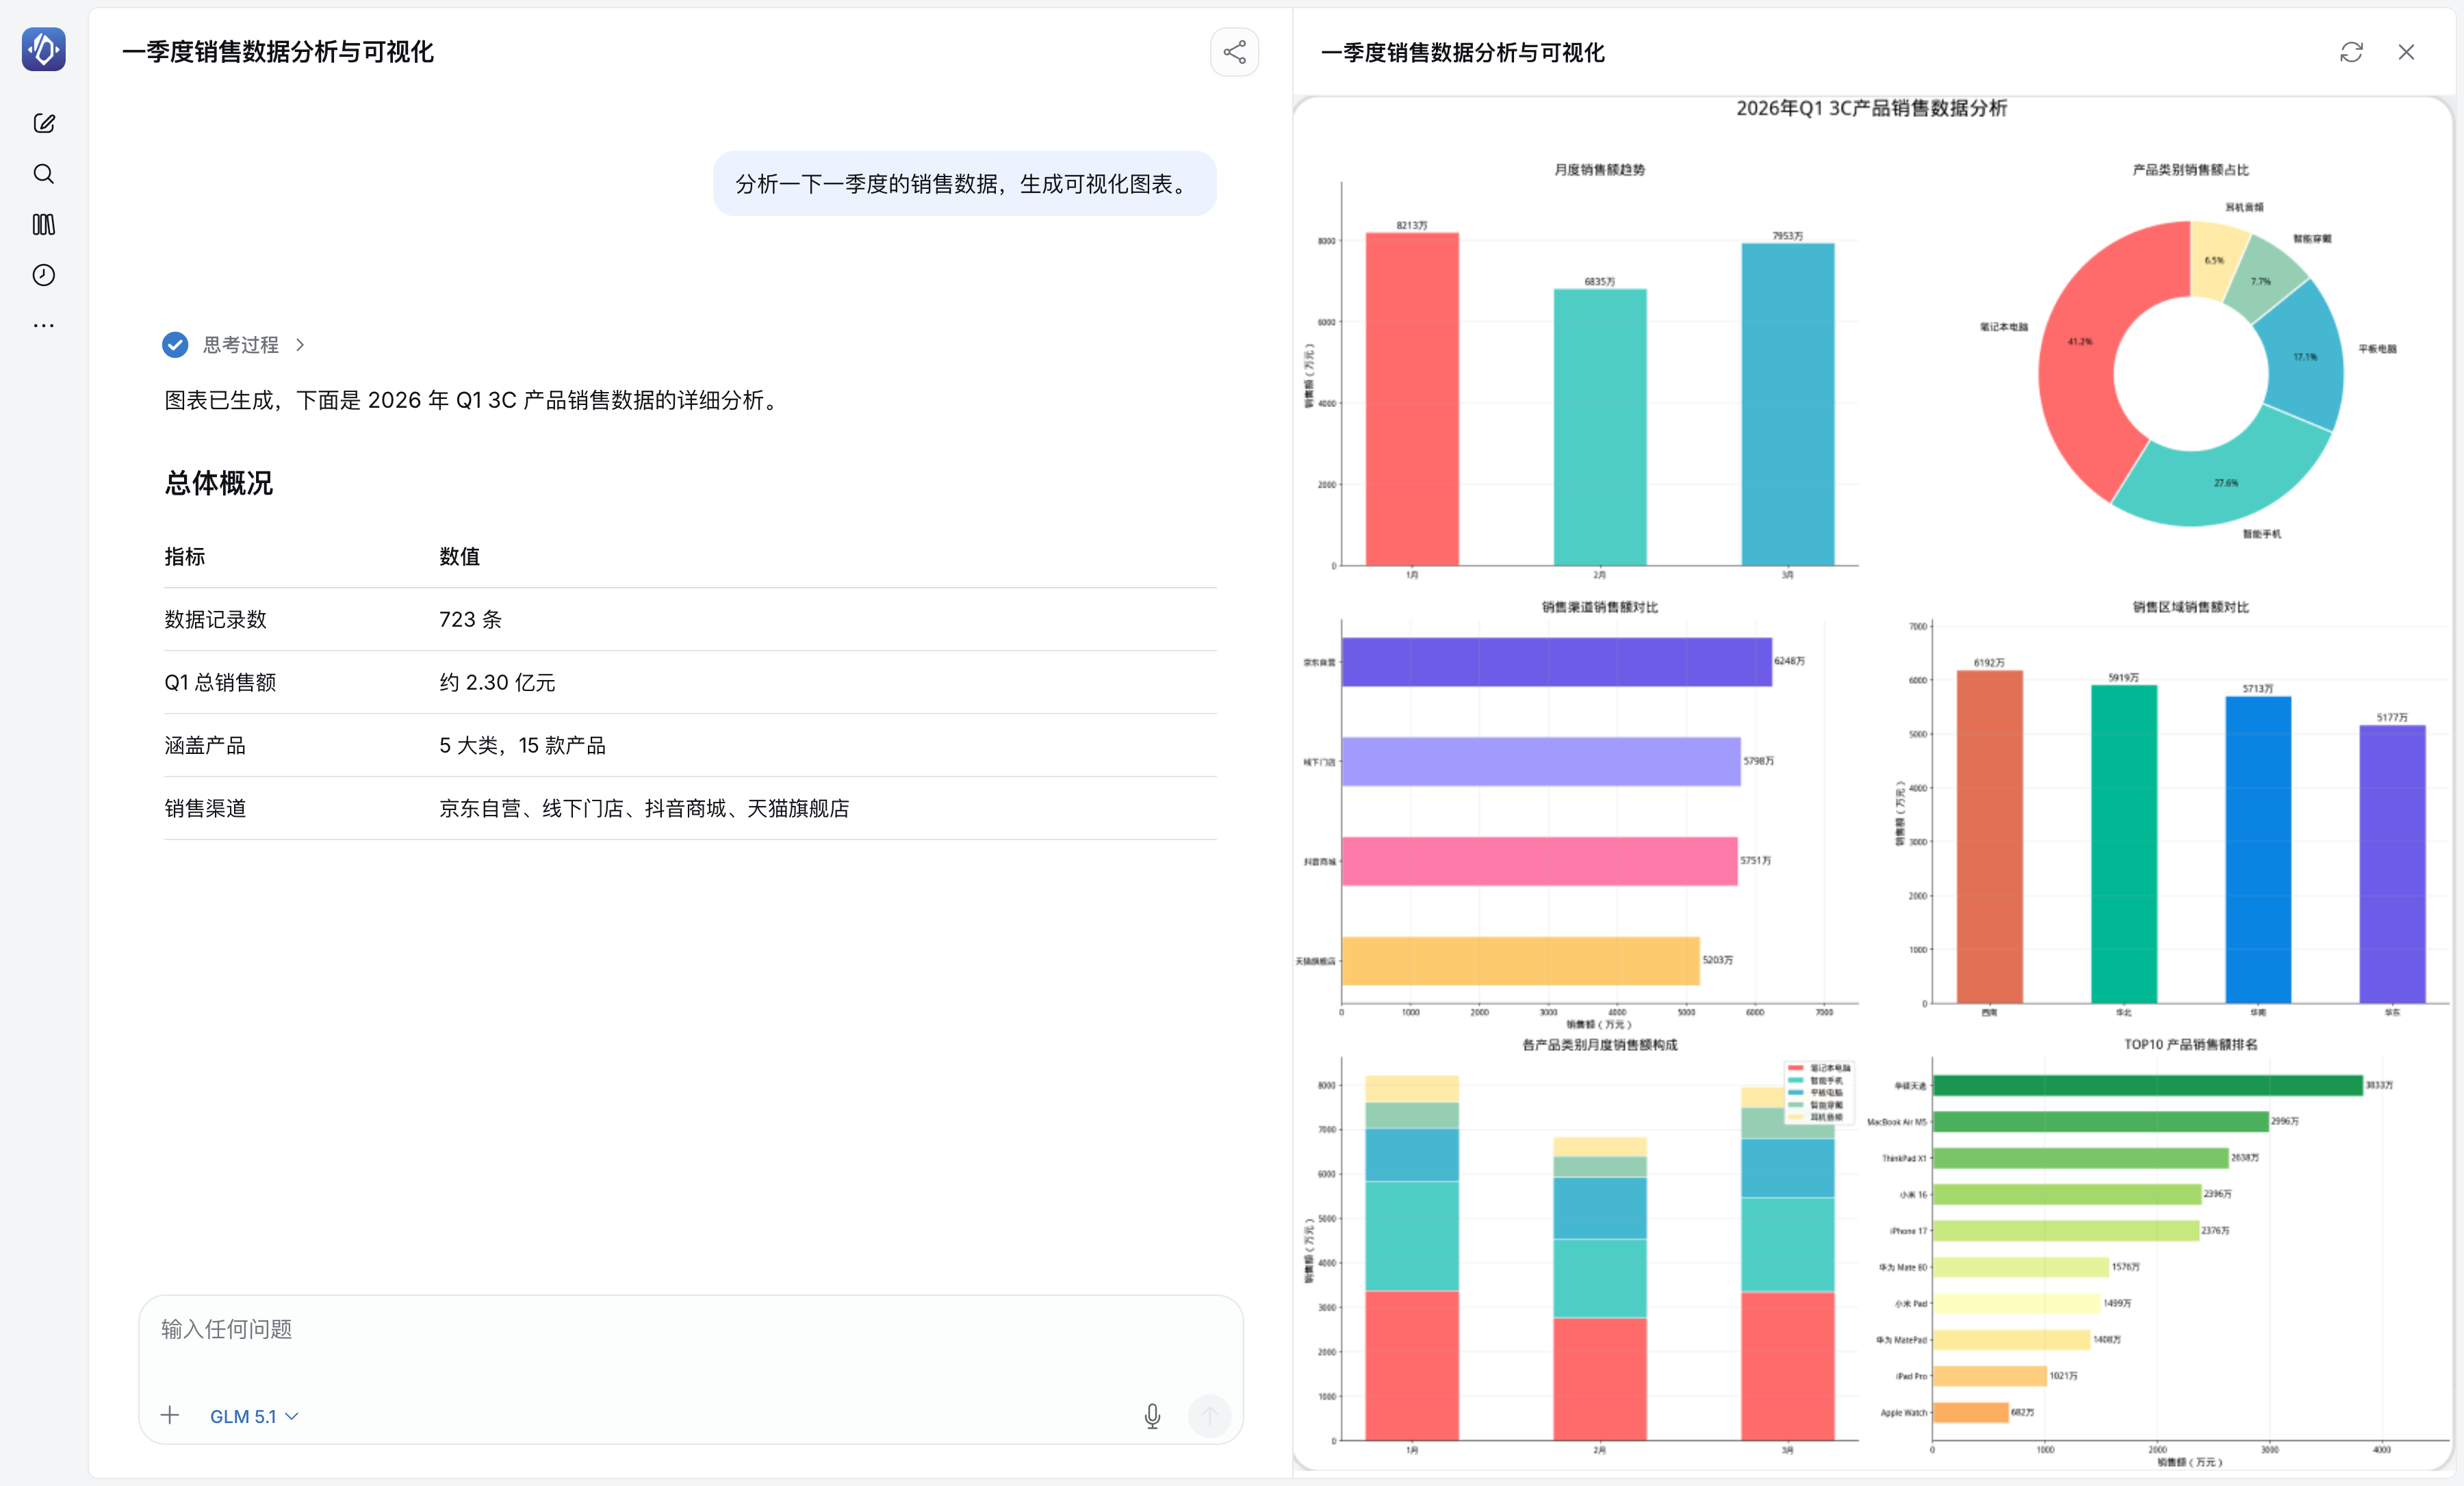Click the conversation title in the chat header
This screenshot has height=1486, width=2464.
278,52
